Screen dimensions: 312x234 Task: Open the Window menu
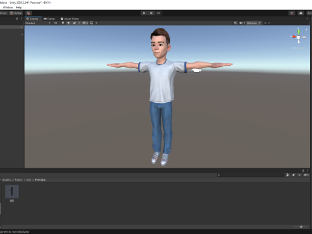click(8, 7)
